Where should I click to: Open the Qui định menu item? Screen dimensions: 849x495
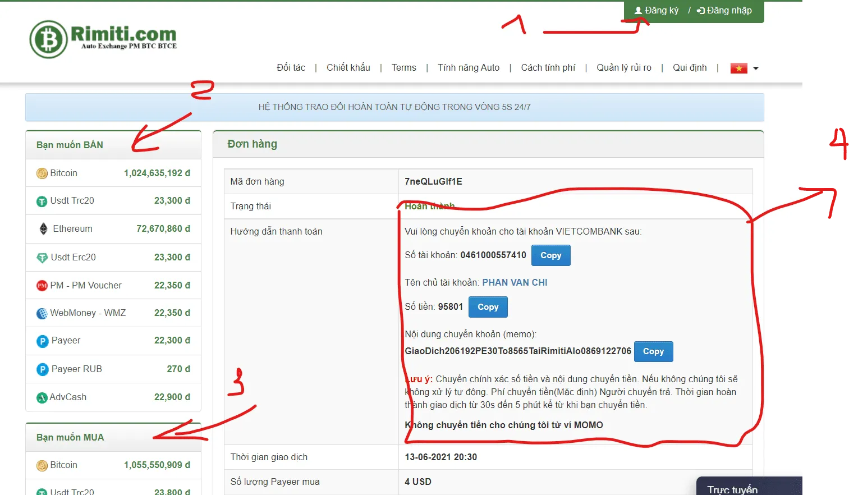tap(690, 68)
